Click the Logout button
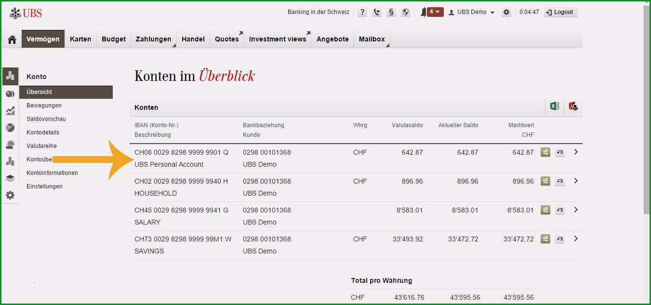 click(560, 12)
